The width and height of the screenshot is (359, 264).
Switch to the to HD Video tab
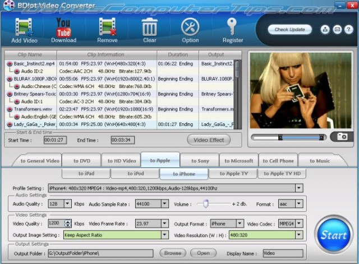[x=122, y=161]
